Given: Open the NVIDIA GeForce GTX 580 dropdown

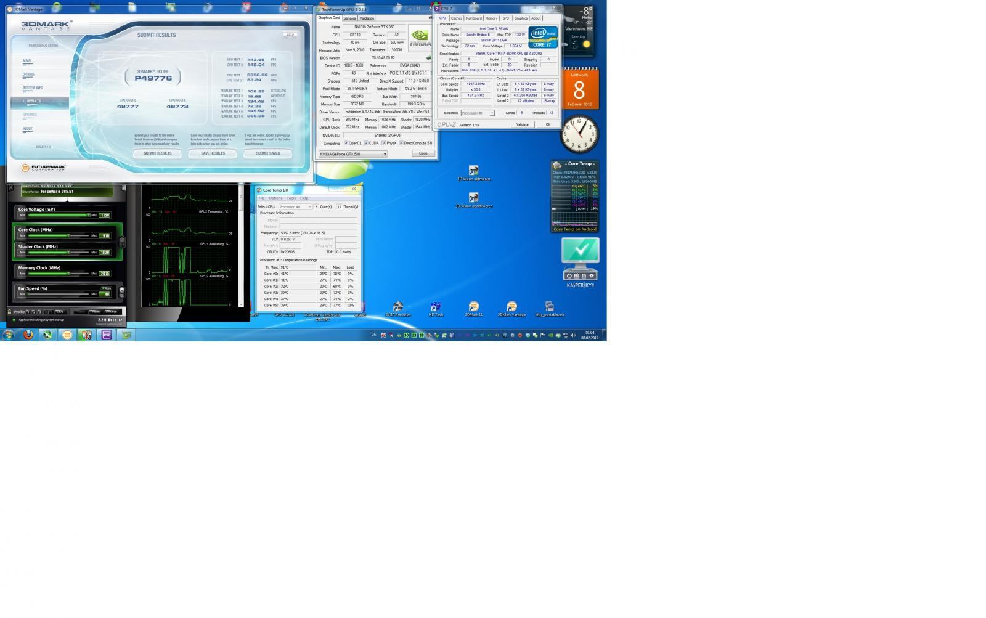Looking at the screenshot, I should 353,153.
